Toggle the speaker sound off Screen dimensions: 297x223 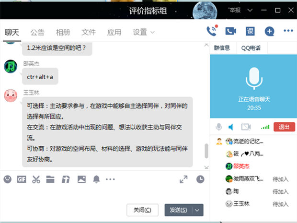(231, 127)
